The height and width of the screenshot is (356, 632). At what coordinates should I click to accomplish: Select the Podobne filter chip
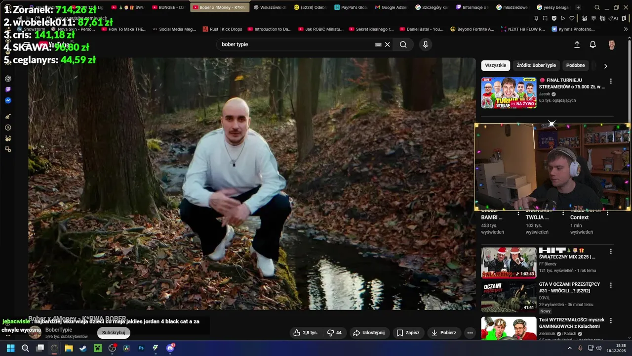[575, 65]
